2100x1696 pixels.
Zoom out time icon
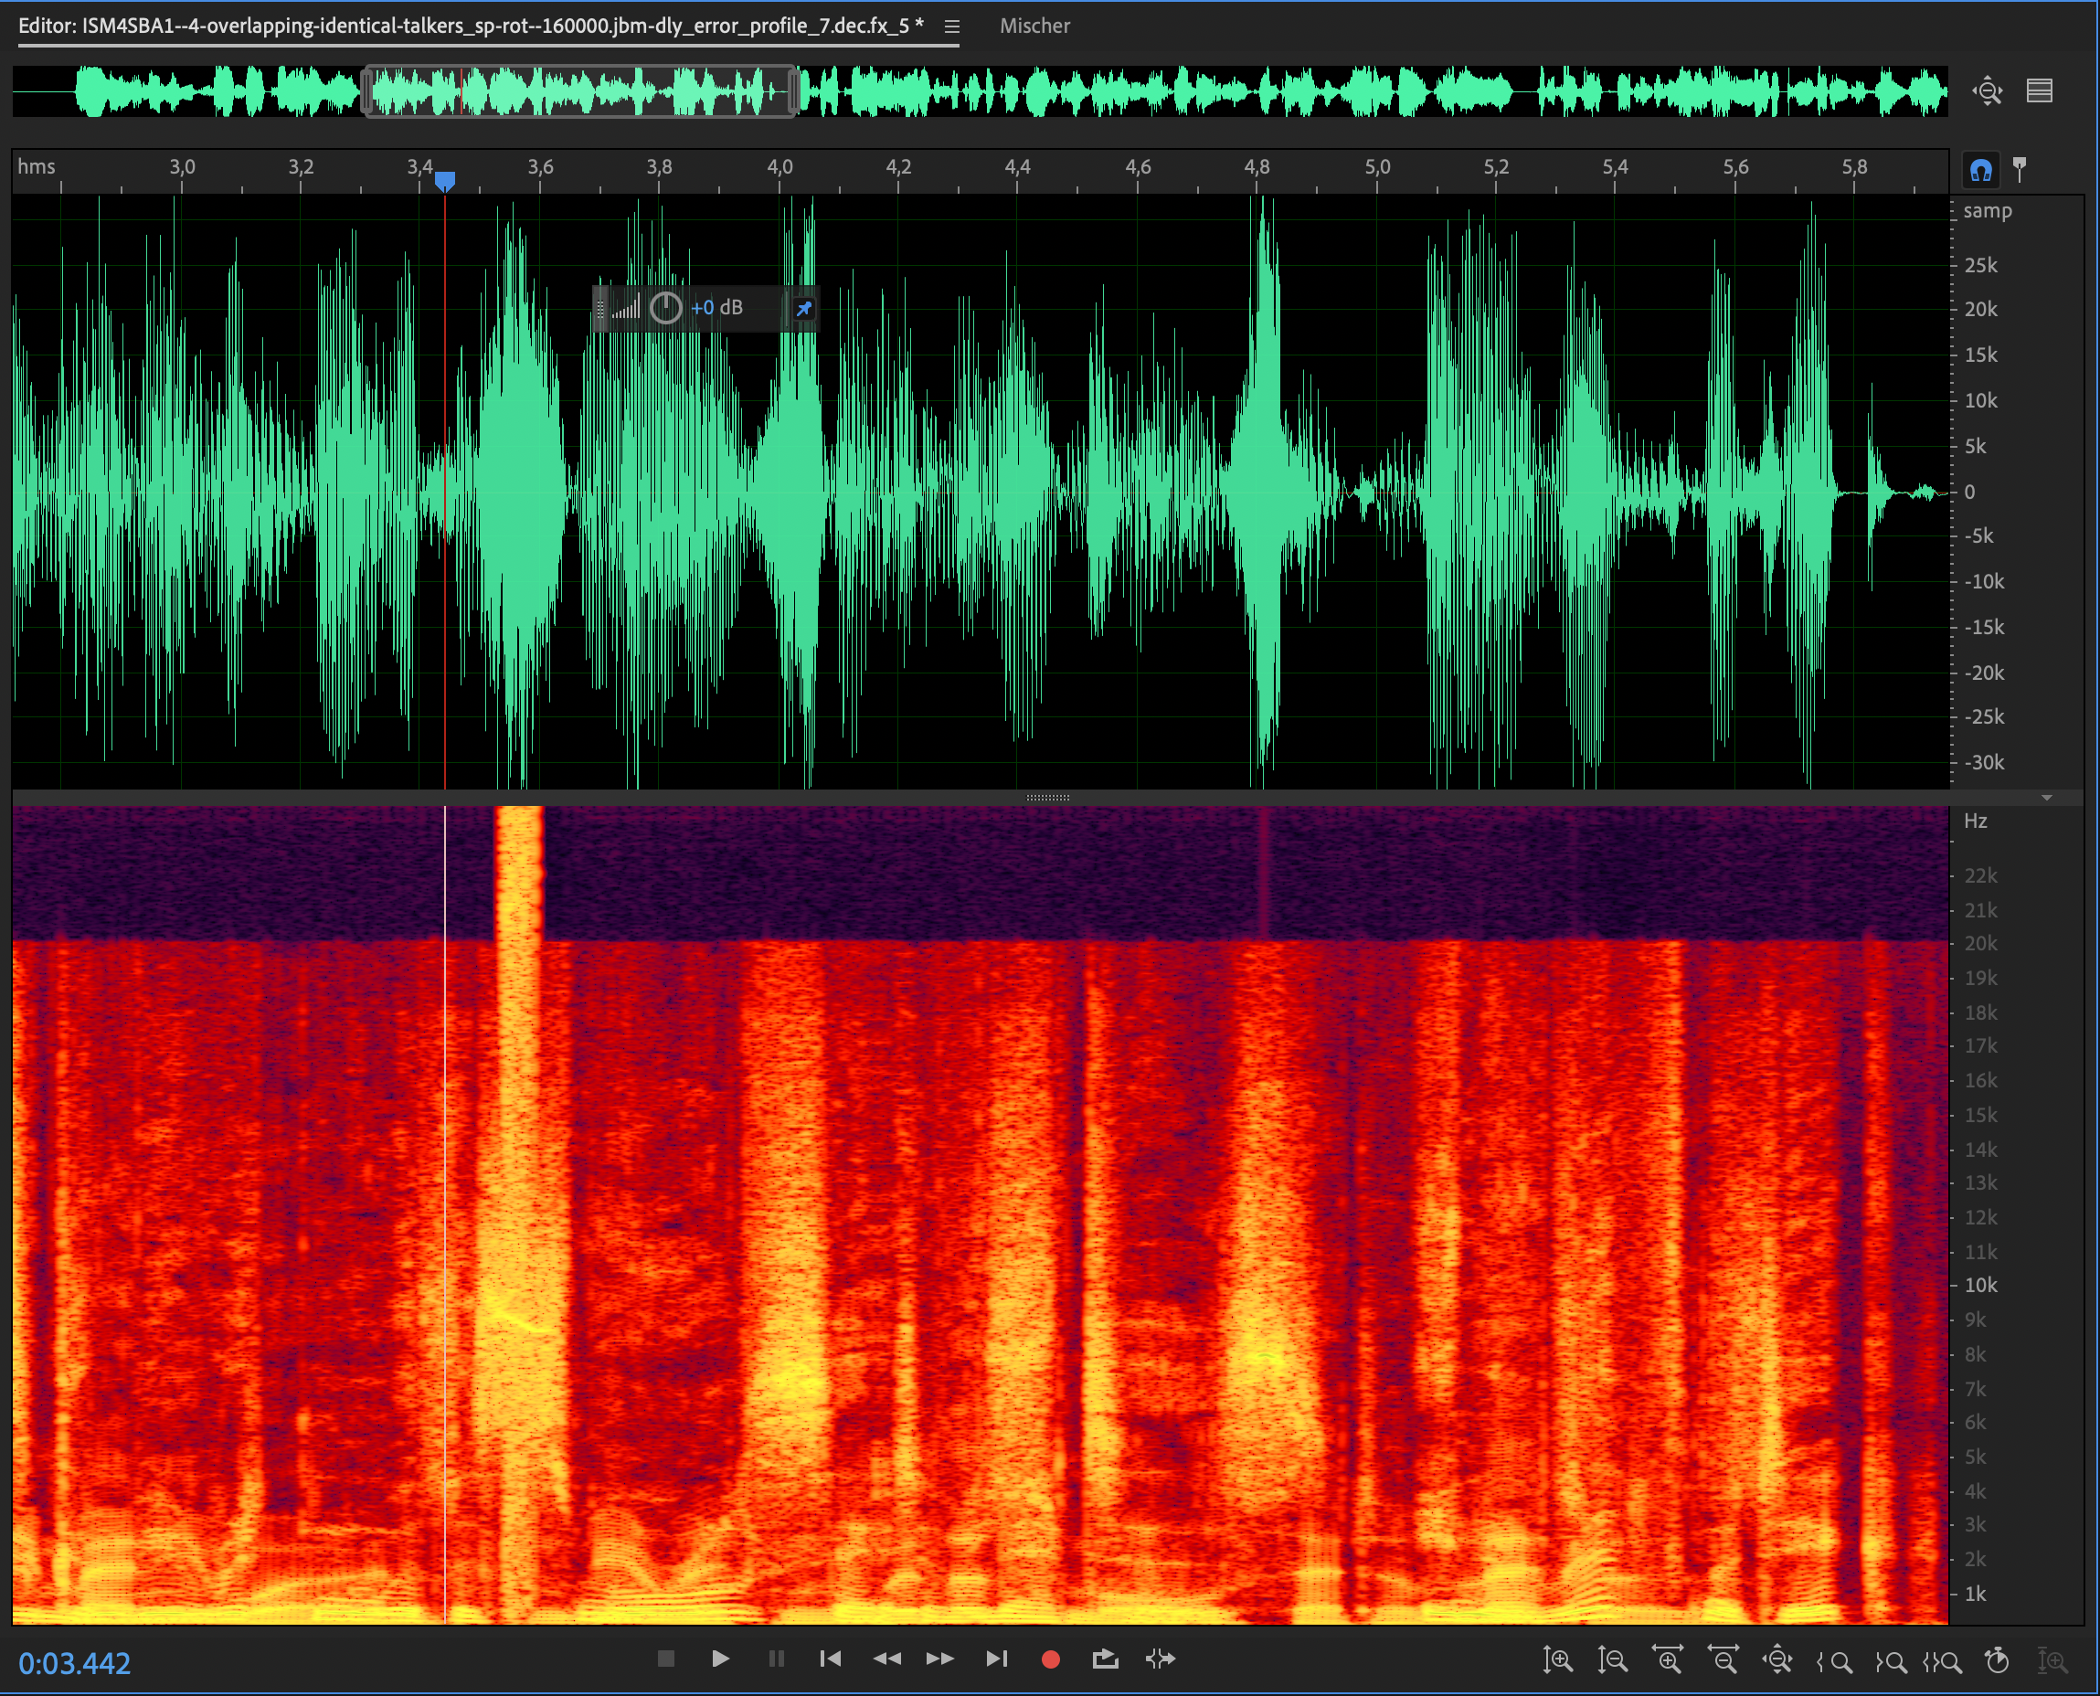tap(1722, 1659)
